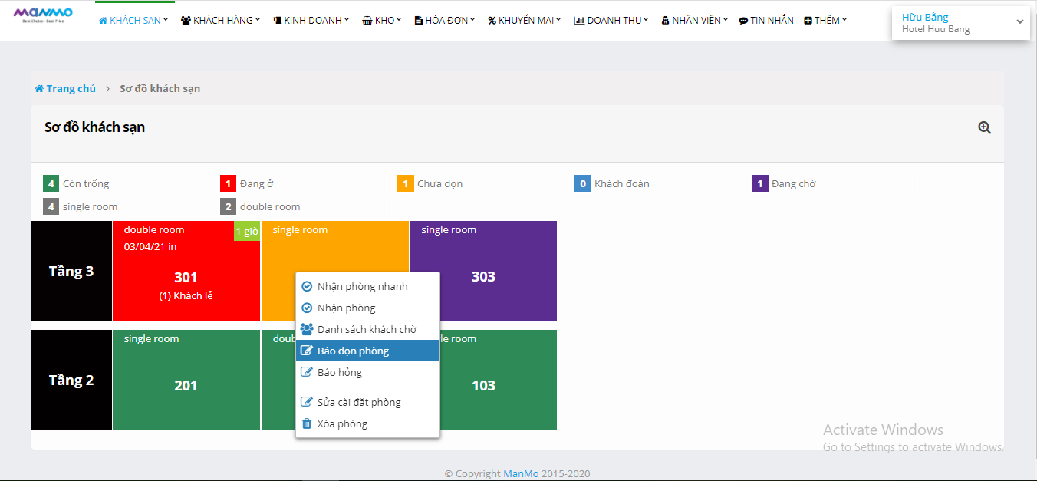Click the magnifier zoom icon
The image size is (1037, 481).
(x=985, y=128)
